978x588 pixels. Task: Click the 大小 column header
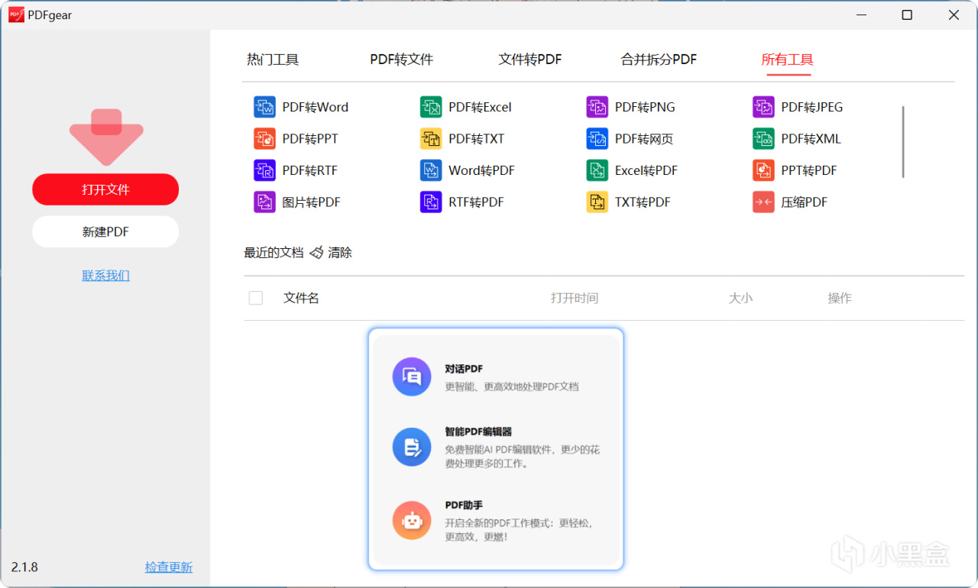tap(740, 298)
